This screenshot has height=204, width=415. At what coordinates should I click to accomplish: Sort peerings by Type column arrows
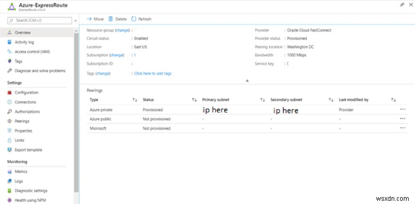(135, 100)
